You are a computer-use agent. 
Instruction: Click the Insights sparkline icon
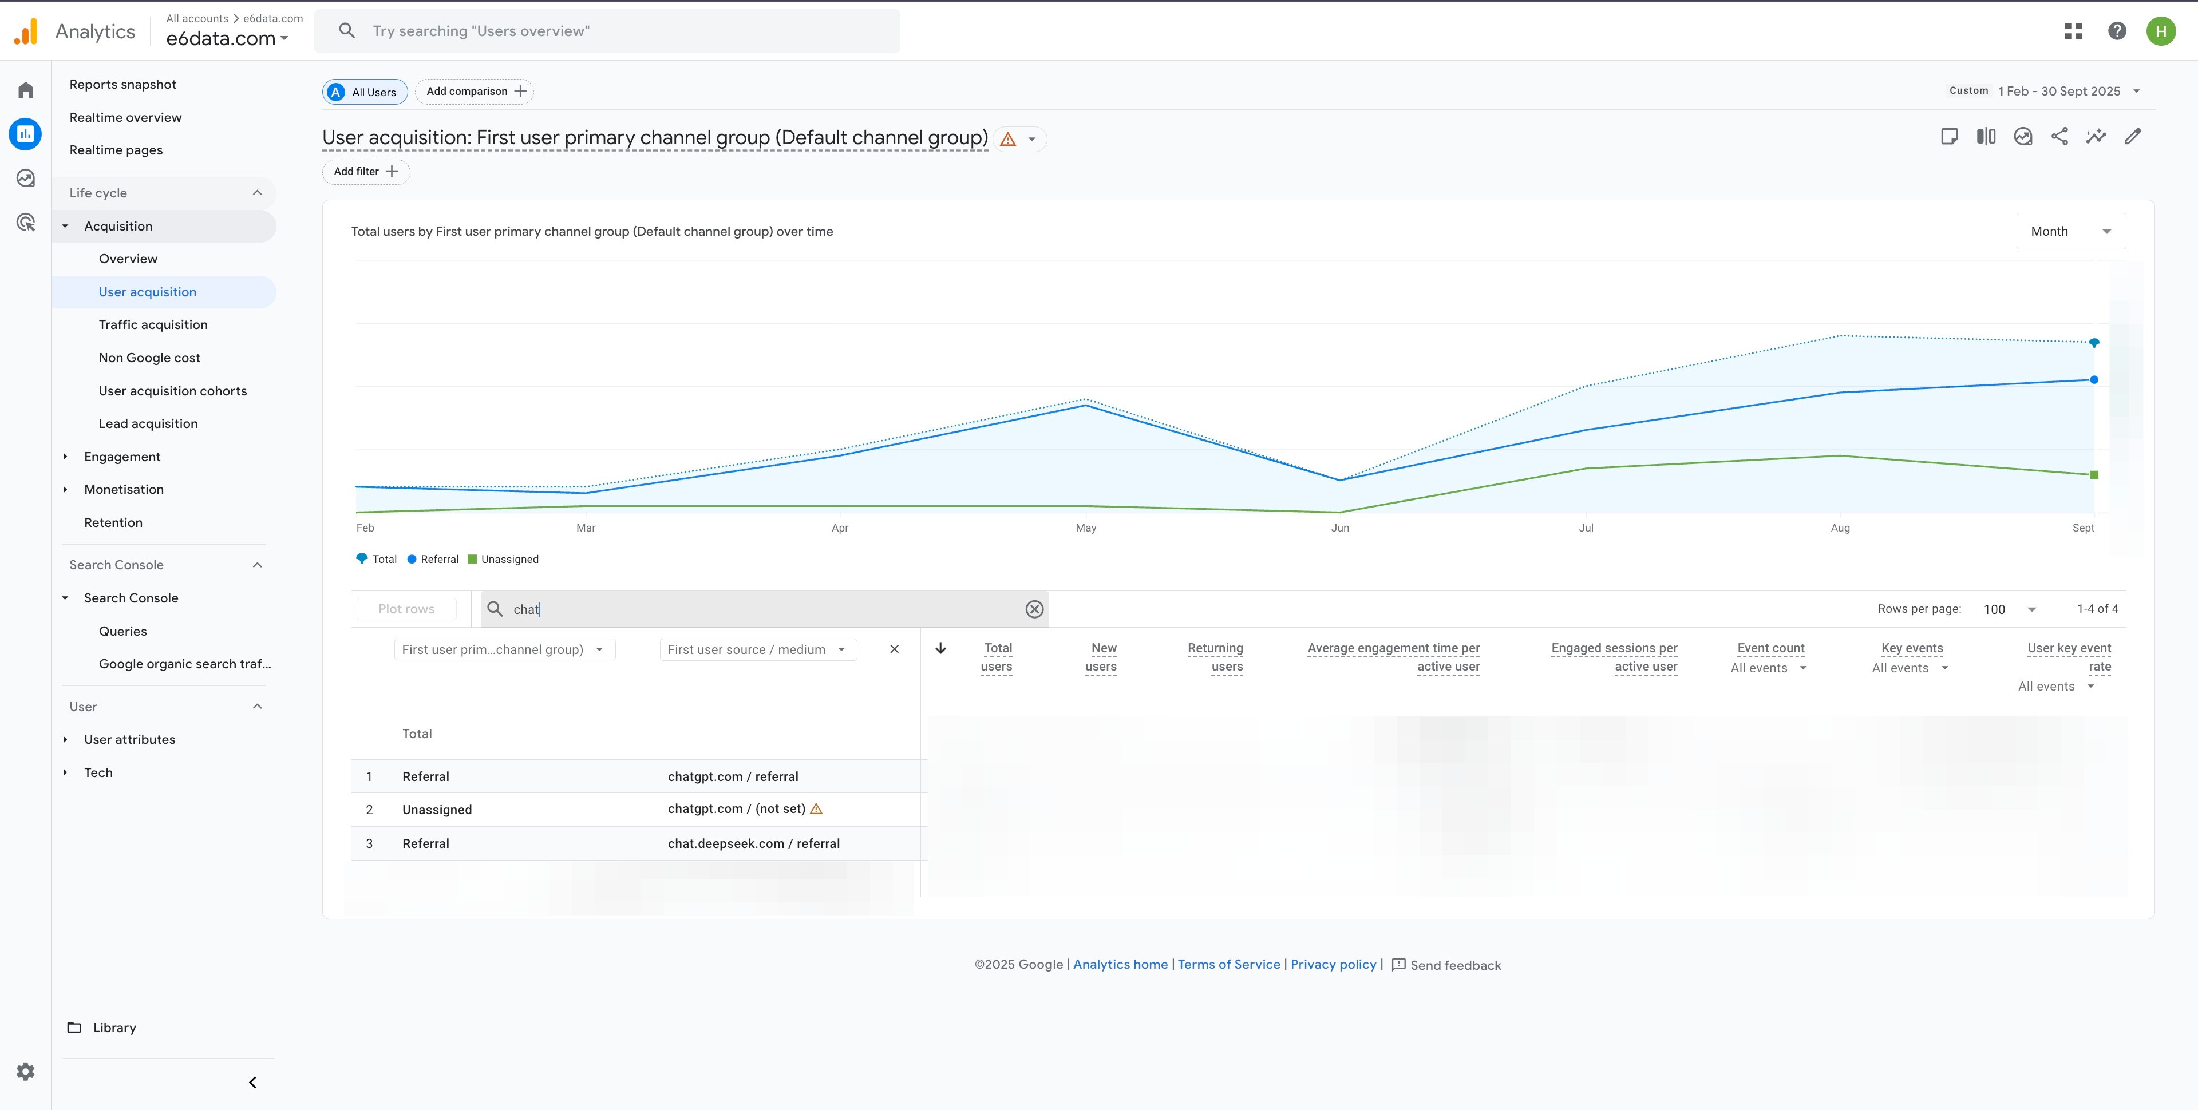[x=2096, y=137]
